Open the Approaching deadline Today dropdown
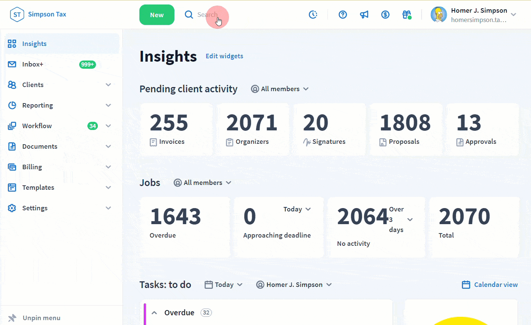This screenshot has height=325, width=531. 297,209
